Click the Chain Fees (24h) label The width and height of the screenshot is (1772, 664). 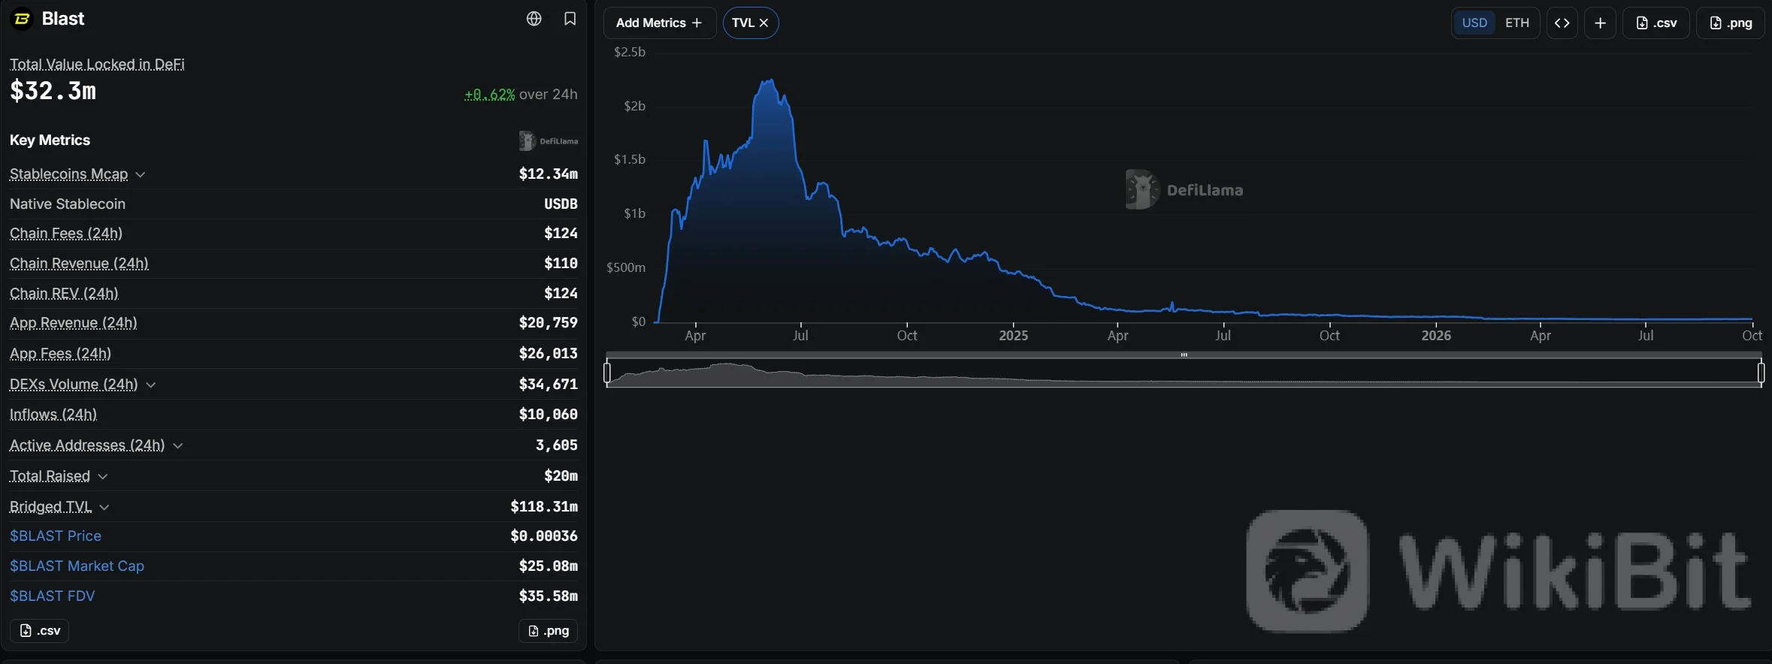(66, 234)
